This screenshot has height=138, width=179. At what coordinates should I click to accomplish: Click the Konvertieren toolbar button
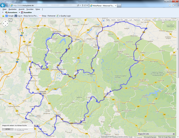pos(11,12)
